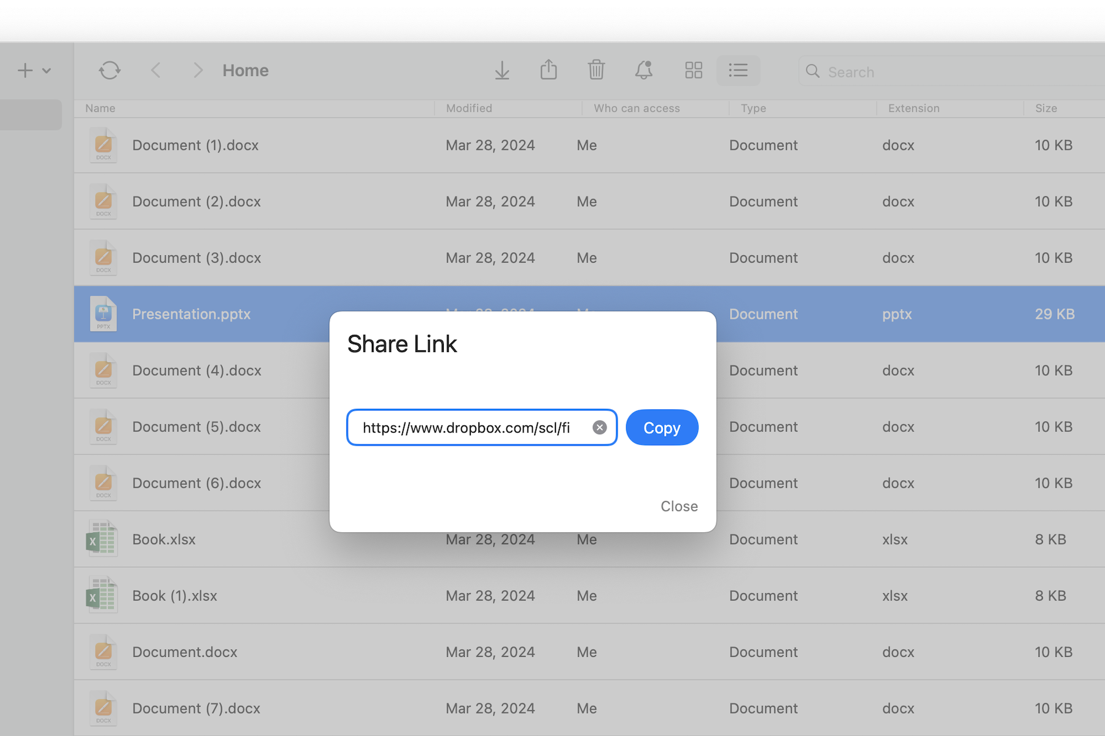Navigate forward with right chevron
Image resolution: width=1105 pixels, height=736 pixels.
[x=198, y=71]
